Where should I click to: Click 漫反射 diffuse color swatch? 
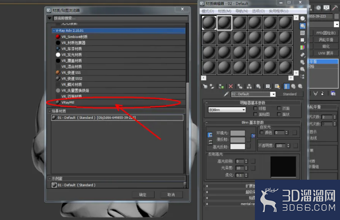tap(237, 140)
